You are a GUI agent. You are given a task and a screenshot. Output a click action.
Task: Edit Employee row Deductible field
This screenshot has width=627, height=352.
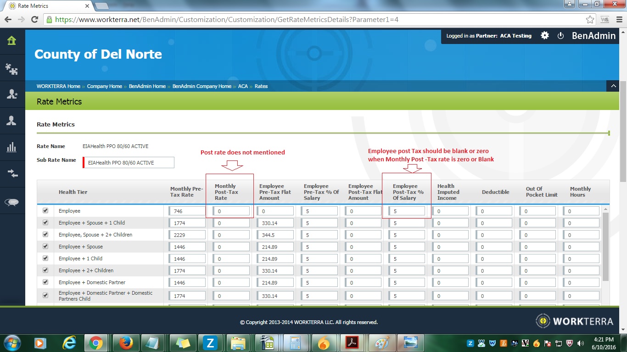[x=494, y=211]
